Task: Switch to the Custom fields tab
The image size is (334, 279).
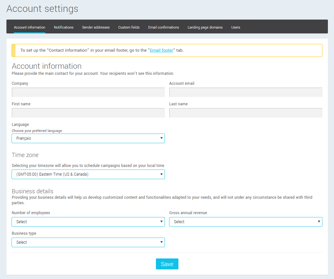Action: pyautogui.click(x=129, y=27)
